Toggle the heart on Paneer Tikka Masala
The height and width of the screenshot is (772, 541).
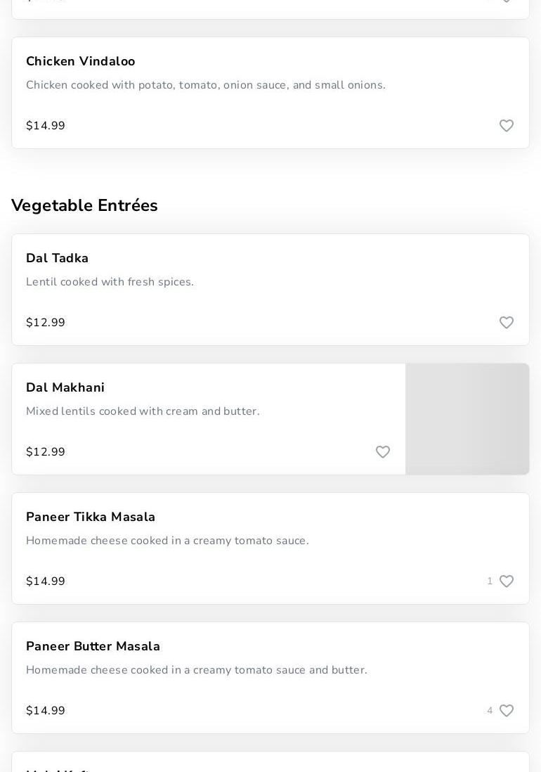(507, 581)
